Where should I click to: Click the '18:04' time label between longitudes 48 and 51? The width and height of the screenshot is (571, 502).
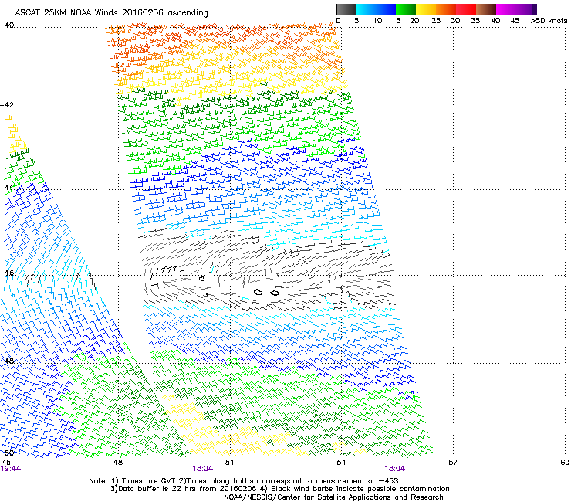[x=202, y=469]
